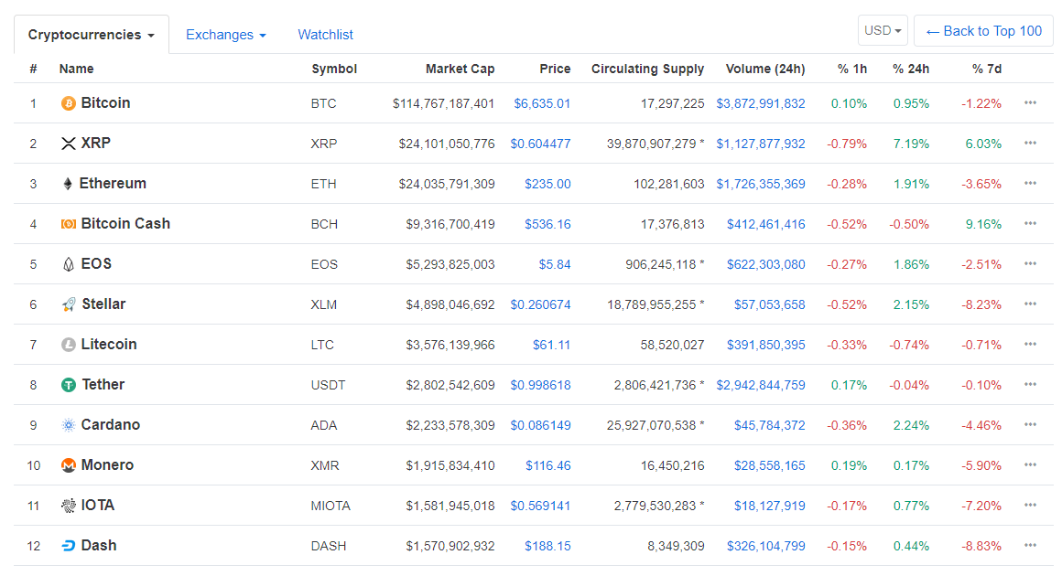The image size is (1062, 576).
Task: Switch to the Watchlist tab
Action: (325, 35)
